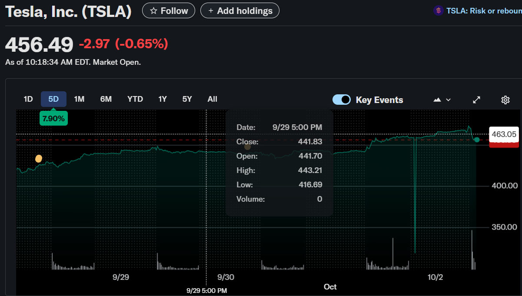Image resolution: width=522 pixels, height=296 pixels.
Task: Select the 1M range tab
Action: click(79, 99)
